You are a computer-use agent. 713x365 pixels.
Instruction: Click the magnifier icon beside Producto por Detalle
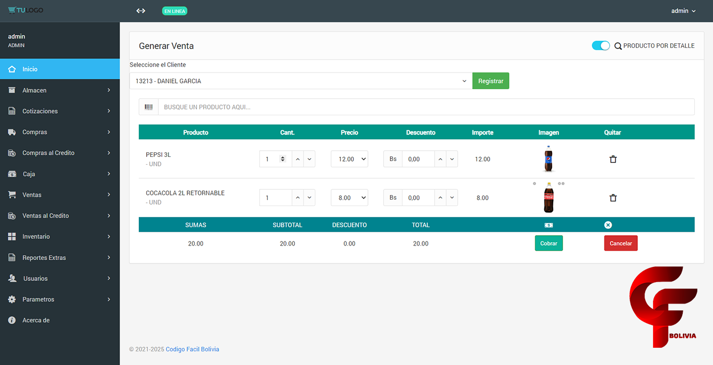(x=617, y=46)
